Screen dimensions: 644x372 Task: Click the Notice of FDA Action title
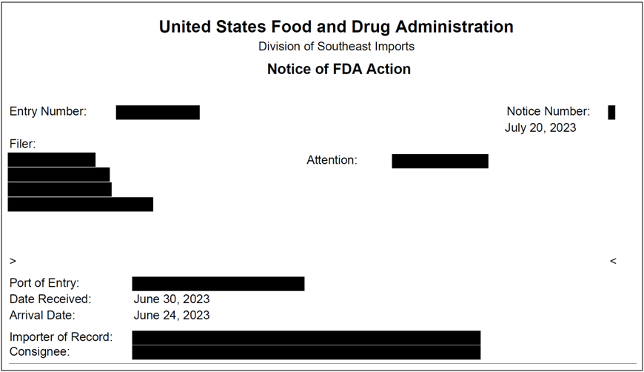[x=339, y=69]
